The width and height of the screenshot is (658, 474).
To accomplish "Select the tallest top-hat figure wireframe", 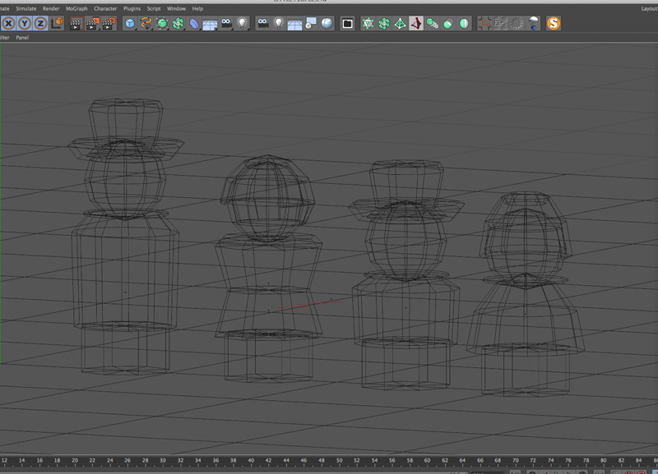I will [x=126, y=236].
